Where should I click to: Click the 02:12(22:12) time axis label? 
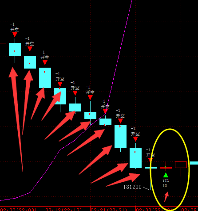(x=63, y=209)
